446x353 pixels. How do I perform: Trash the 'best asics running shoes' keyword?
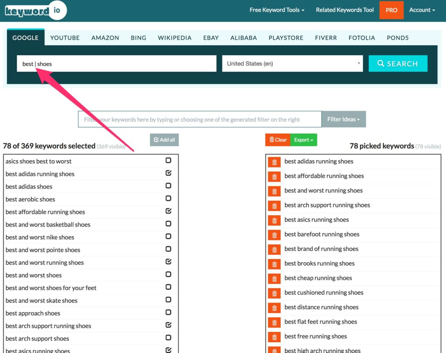point(274,220)
